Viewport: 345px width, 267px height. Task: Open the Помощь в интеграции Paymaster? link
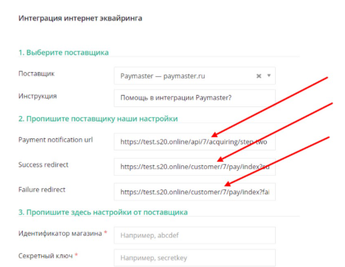[x=176, y=97]
